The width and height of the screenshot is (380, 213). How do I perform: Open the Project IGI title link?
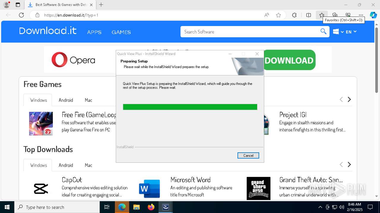[x=293, y=114]
